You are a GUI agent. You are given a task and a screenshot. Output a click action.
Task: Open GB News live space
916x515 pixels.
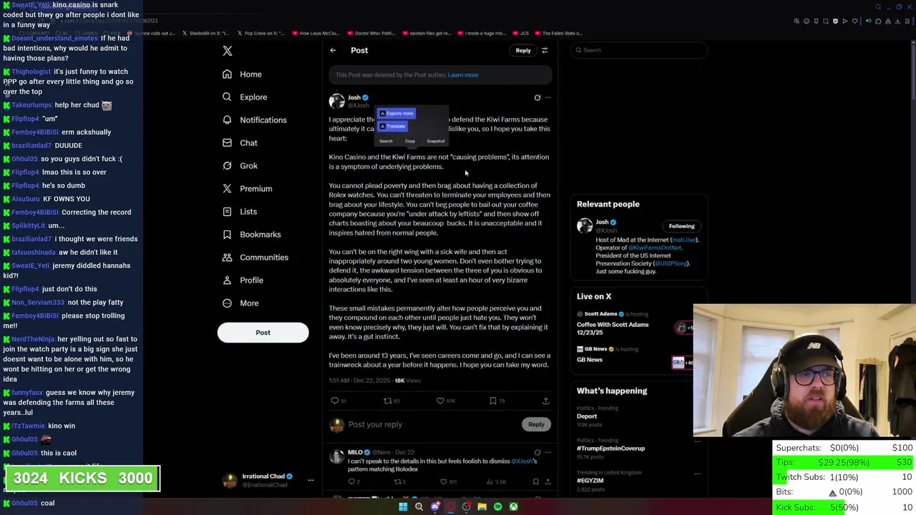pos(590,360)
